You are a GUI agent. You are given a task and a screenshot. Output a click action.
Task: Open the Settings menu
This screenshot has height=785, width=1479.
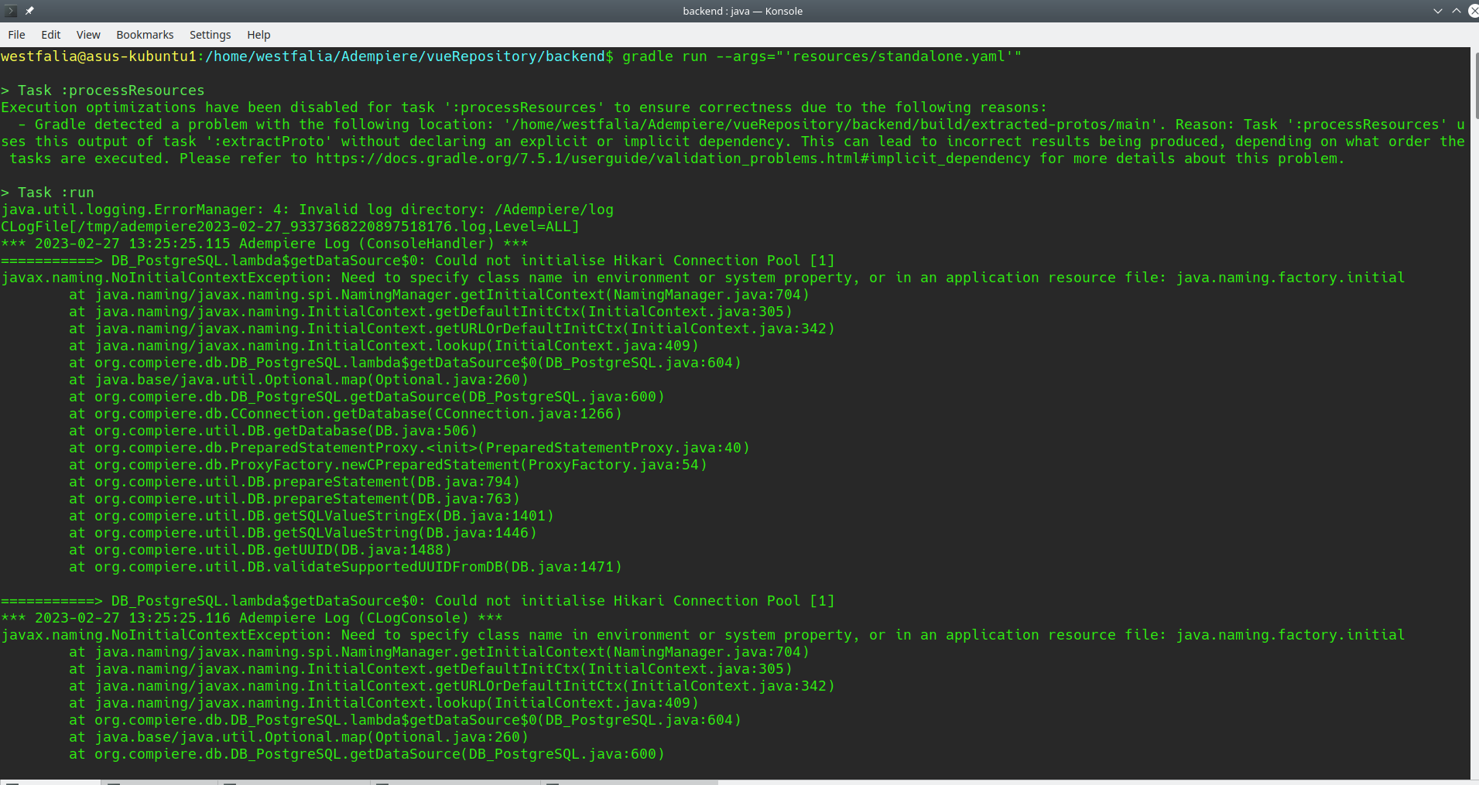coord(210,34)
